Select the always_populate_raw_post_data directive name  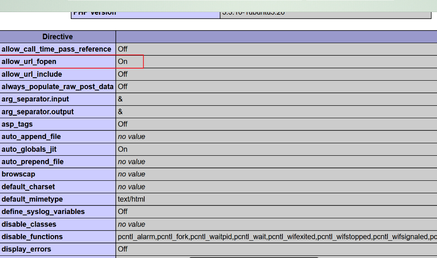pyautogui.click(x=57, y=87)
